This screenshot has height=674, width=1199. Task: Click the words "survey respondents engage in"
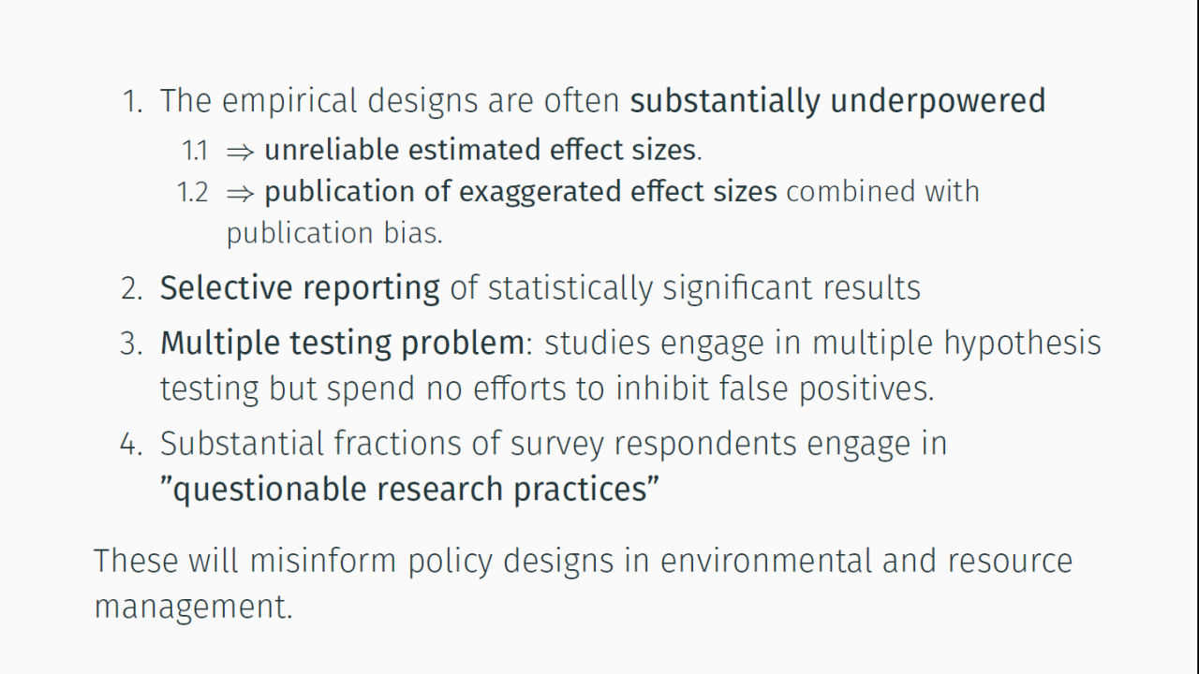729,444
